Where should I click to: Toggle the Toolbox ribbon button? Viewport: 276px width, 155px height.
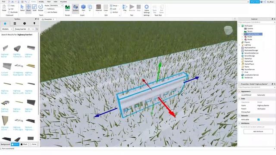coord(75,8)
